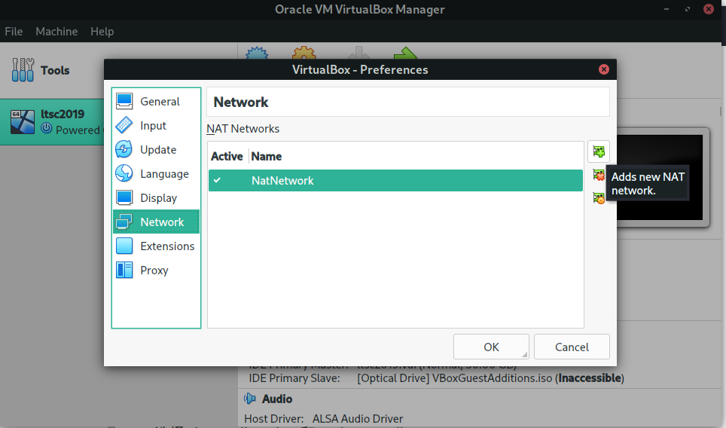Click the Name column header
Screen dimensions: 726x428
pyautogui.click(x=267, y=157)
